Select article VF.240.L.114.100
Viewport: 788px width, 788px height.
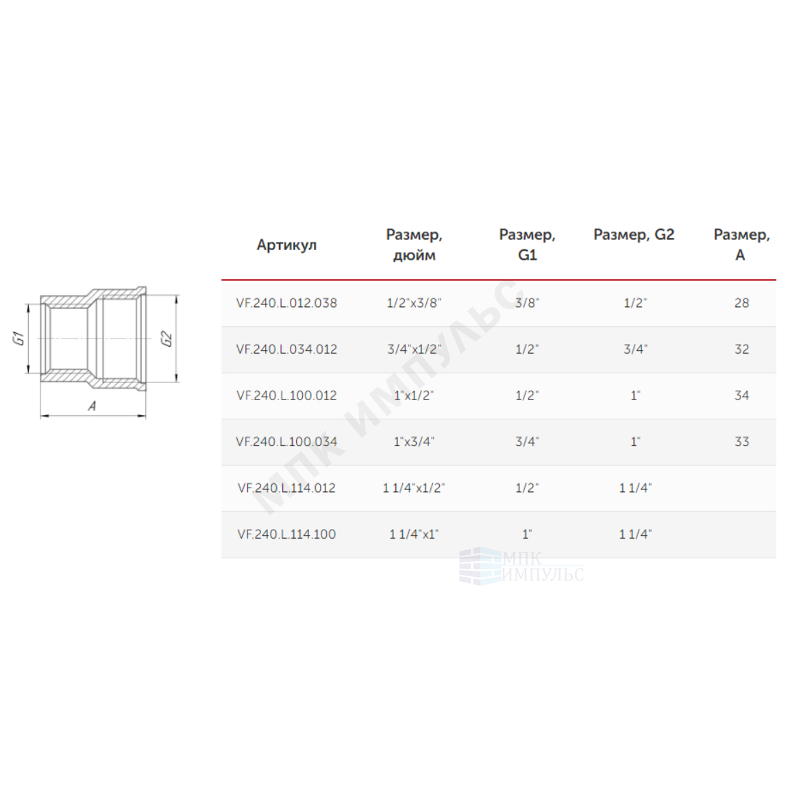pos(286,534)
